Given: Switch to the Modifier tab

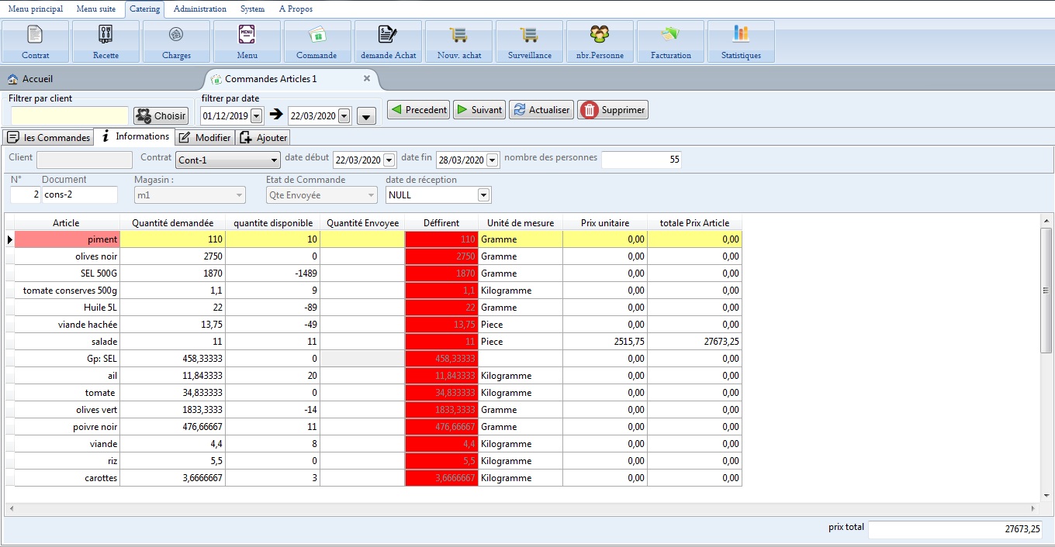Looking at the screenshot, I should pyautogui.click(x=205, y=138).
